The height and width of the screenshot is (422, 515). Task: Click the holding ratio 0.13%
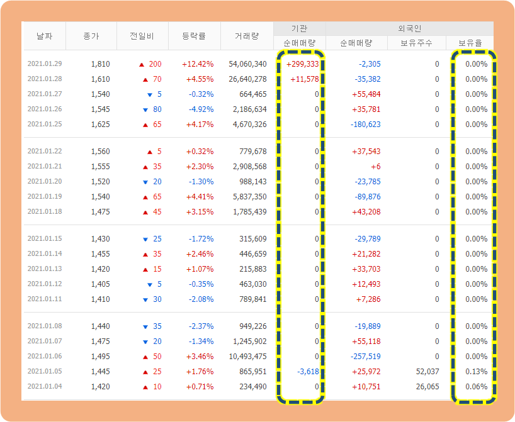click(x=476, y=372)
